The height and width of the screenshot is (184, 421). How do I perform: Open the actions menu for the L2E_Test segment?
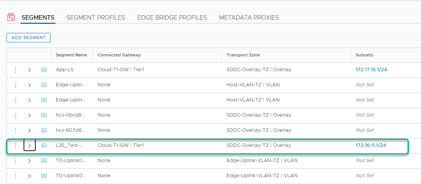pos(16,145)
